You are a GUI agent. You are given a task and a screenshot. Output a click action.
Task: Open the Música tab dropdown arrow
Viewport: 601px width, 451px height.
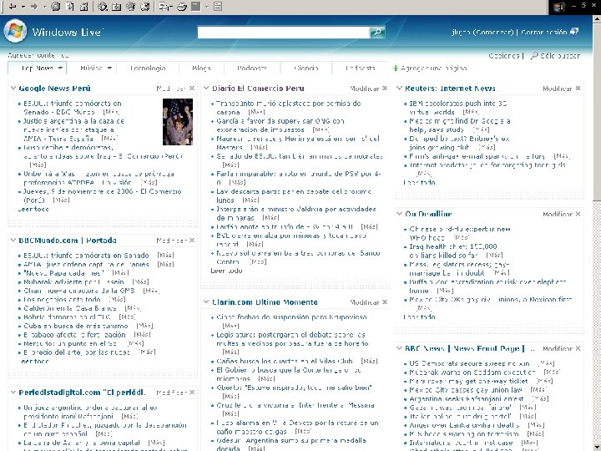point(109,68)
